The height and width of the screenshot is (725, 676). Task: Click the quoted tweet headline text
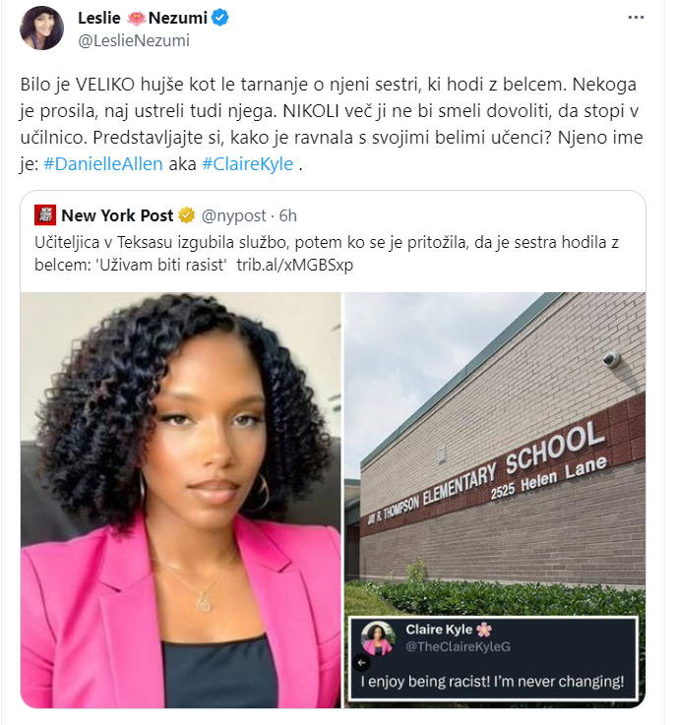[327, 254]
